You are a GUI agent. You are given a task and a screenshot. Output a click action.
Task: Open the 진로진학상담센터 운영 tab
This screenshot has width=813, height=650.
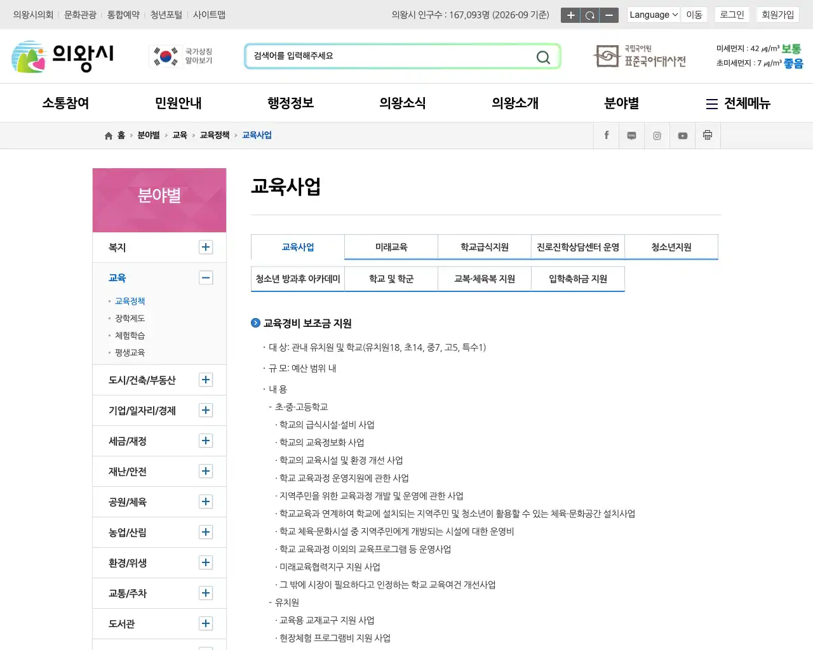point(578,248)
